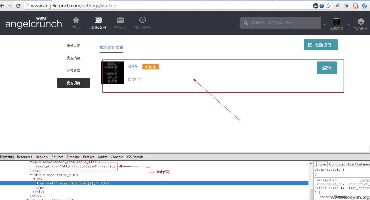
Task: Click the 审核中 status badge
Action: point(150,67)
